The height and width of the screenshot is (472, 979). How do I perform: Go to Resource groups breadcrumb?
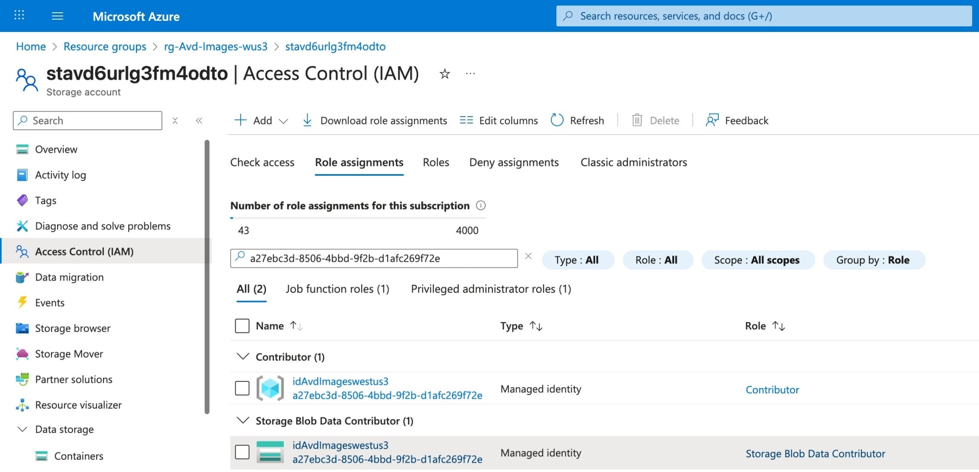pos(105,46)
